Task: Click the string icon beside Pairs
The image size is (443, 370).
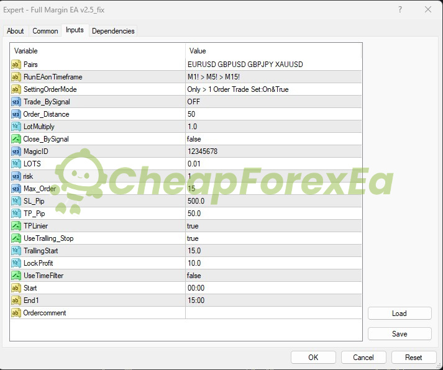Action: point(16,65)
